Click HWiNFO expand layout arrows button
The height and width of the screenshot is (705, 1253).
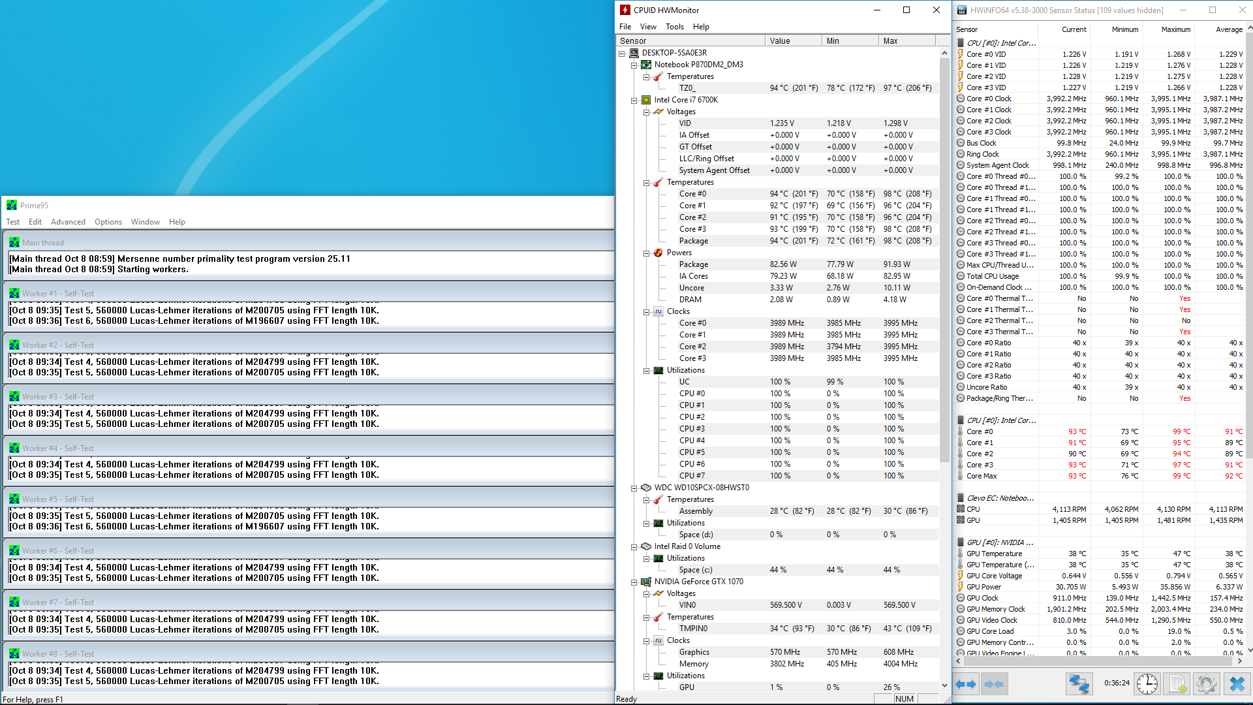click(966, 684)
